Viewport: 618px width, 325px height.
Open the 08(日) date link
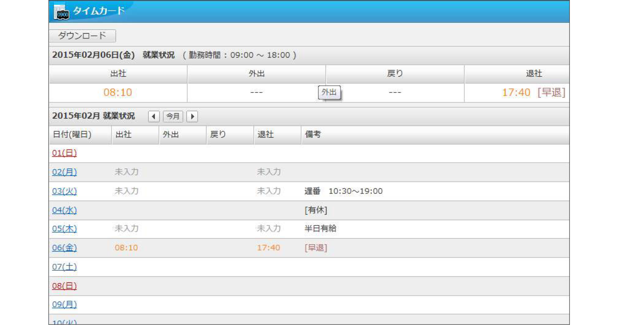coord(64,286)
